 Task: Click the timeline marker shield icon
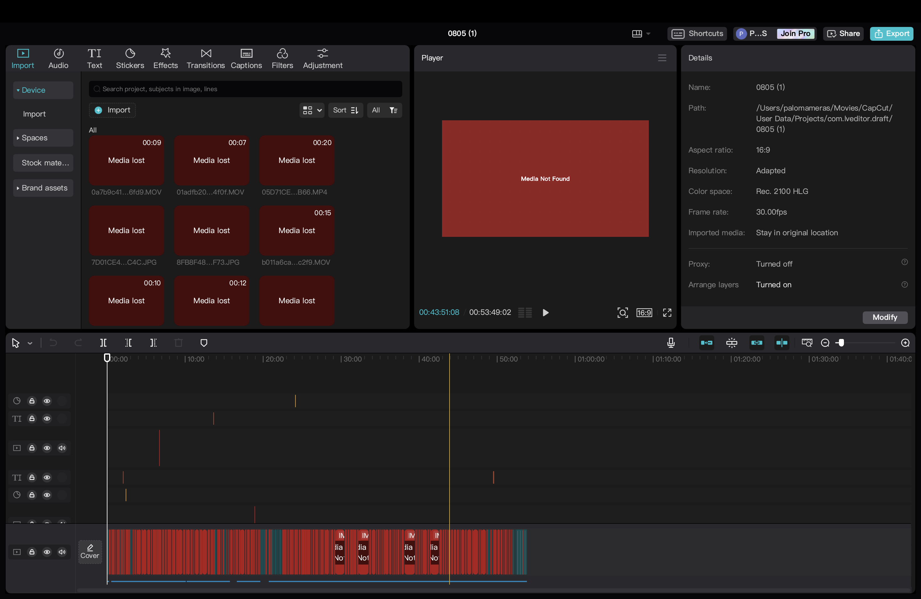[x=204, y=343]
